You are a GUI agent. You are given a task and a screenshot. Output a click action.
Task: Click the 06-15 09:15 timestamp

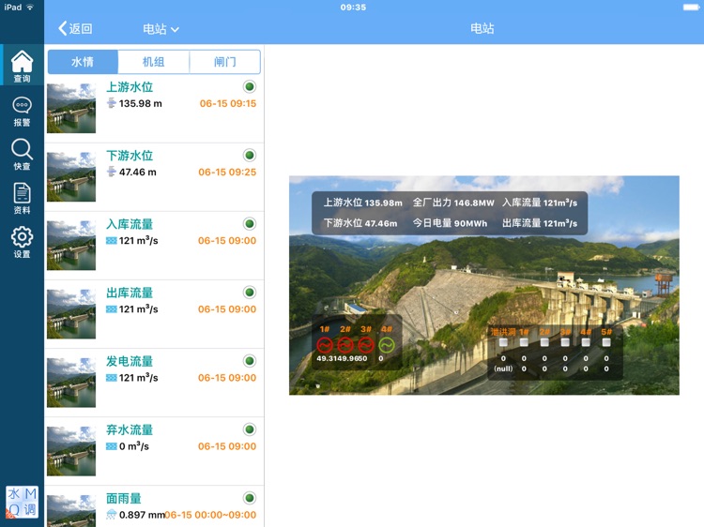coord(228,103)
